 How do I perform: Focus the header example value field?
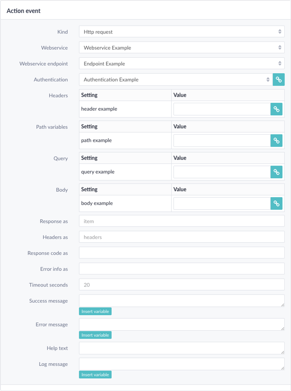point(222,109)
